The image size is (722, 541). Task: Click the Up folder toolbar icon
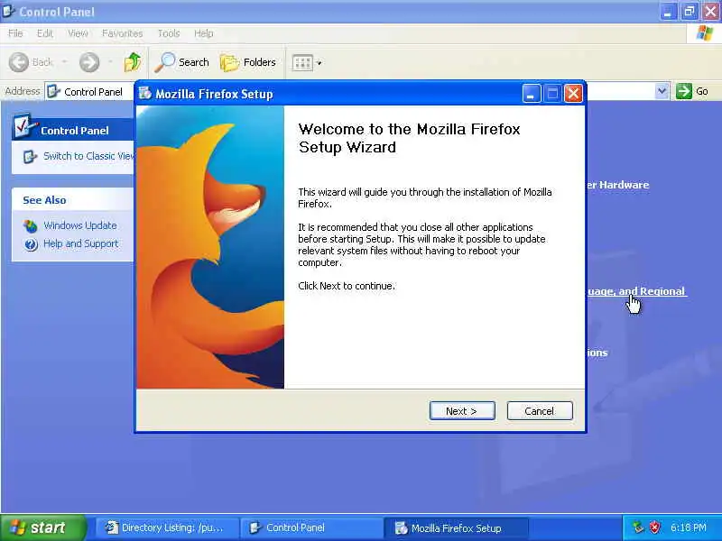pos(133,62)
